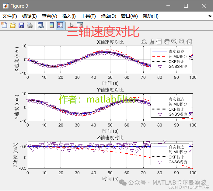Viewport: 213px width, 191px height.
Task: Open the 工具(T) menu
Action: [x=88, y=16]
